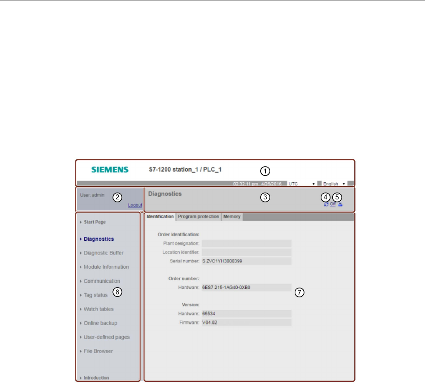Open the Watch tables page
The image size is (425, 383).
(98, 309)
